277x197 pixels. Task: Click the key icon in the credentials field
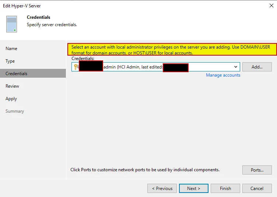coord(76,67)
